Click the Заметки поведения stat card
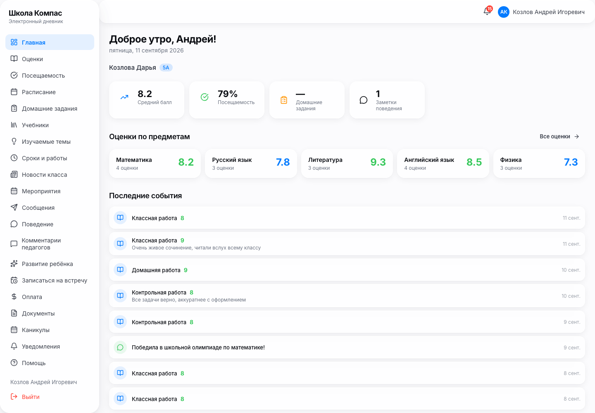The image size is (595, 413). pyautogui.click(x=387, y=100)
